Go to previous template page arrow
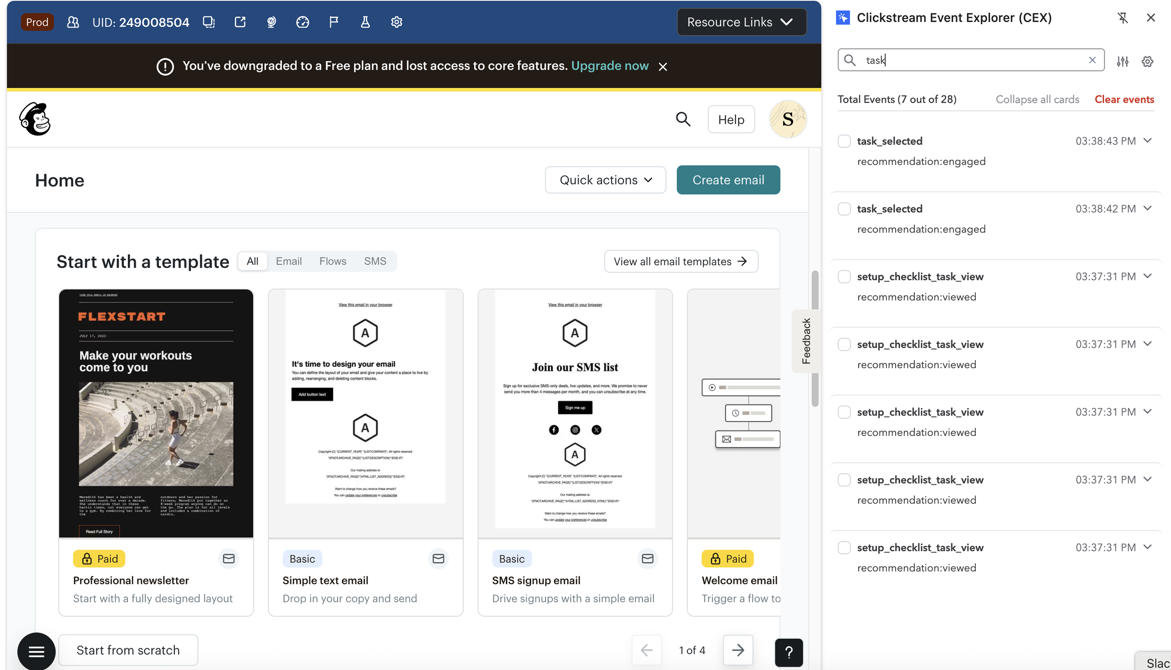 tap(647, 650)
